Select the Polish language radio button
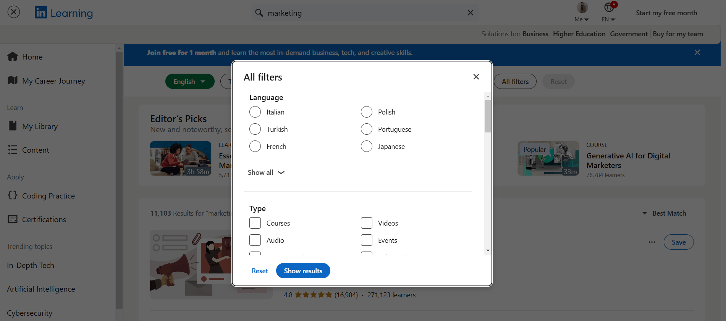 click(367, 112)
